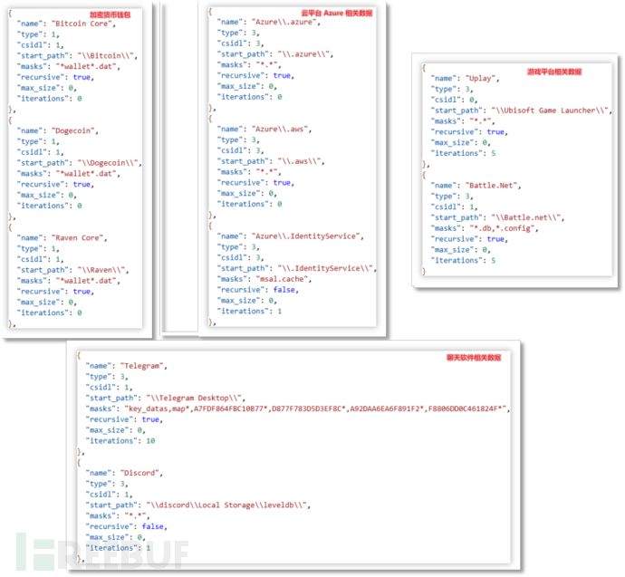Click the red 云平台 Azure 相关数据 label
Screen dimensions: 625x577
(x=334, y=14)
